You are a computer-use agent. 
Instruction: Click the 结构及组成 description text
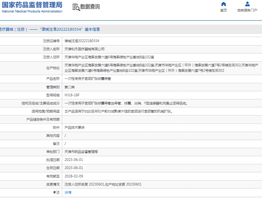point(126,103)
